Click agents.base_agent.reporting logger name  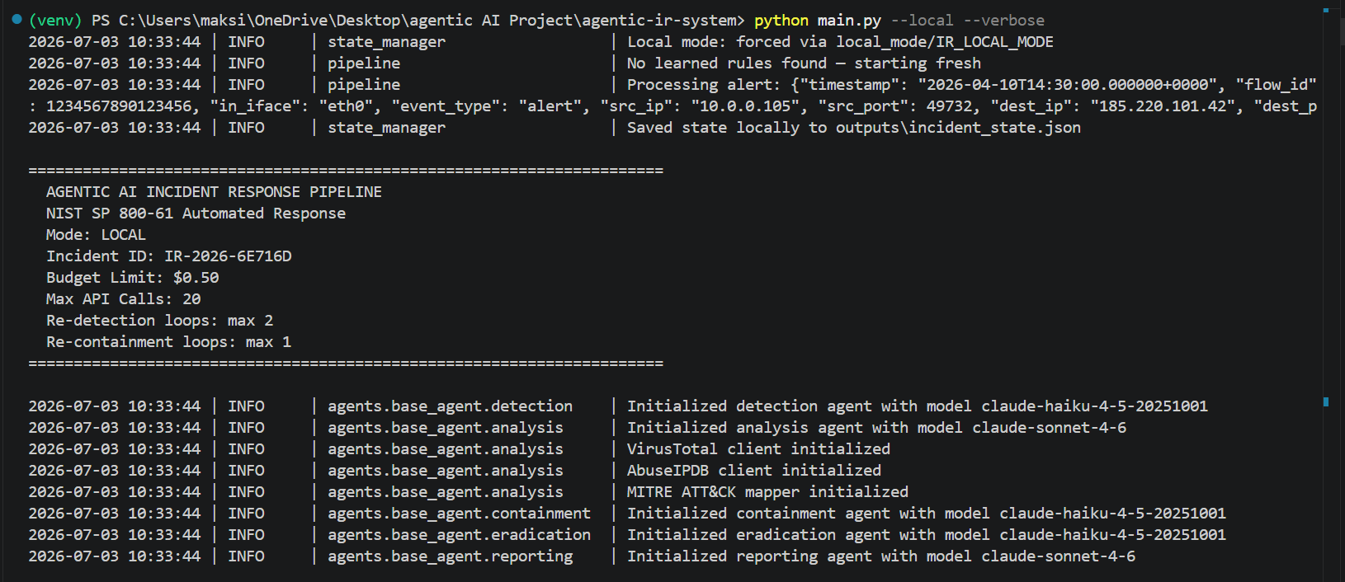tap(451, 556)
